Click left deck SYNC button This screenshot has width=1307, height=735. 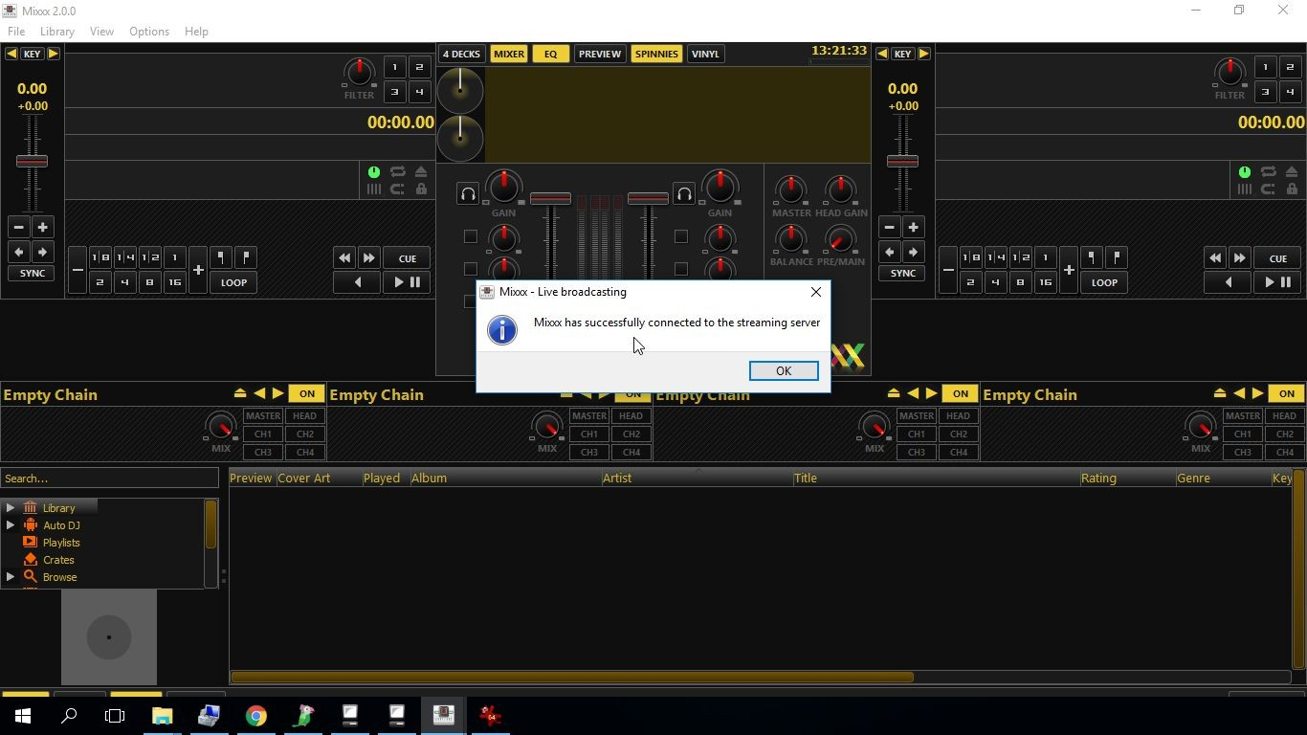pyautogui.click(x=32, y=274)
